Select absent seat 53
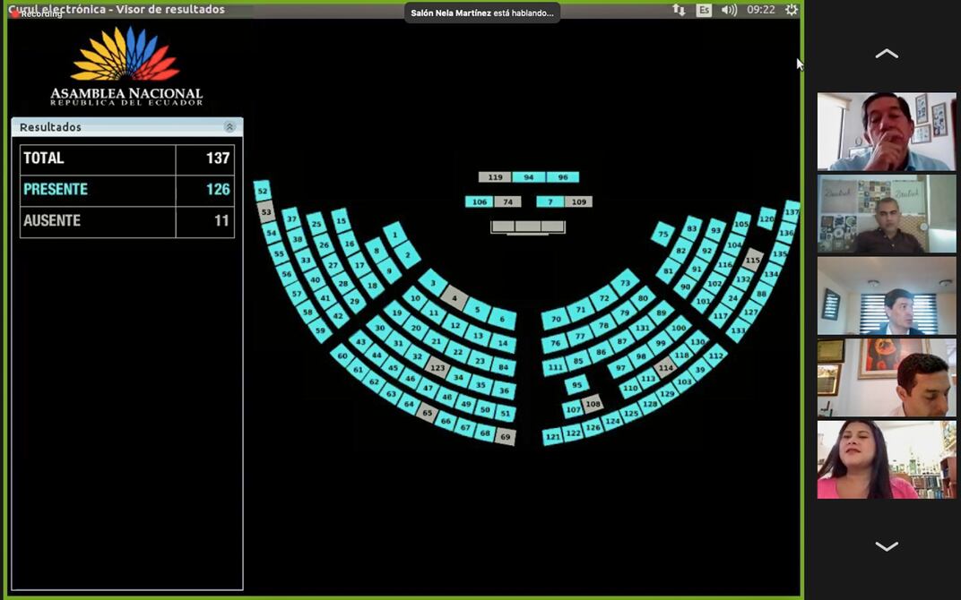 pos(266,212)
